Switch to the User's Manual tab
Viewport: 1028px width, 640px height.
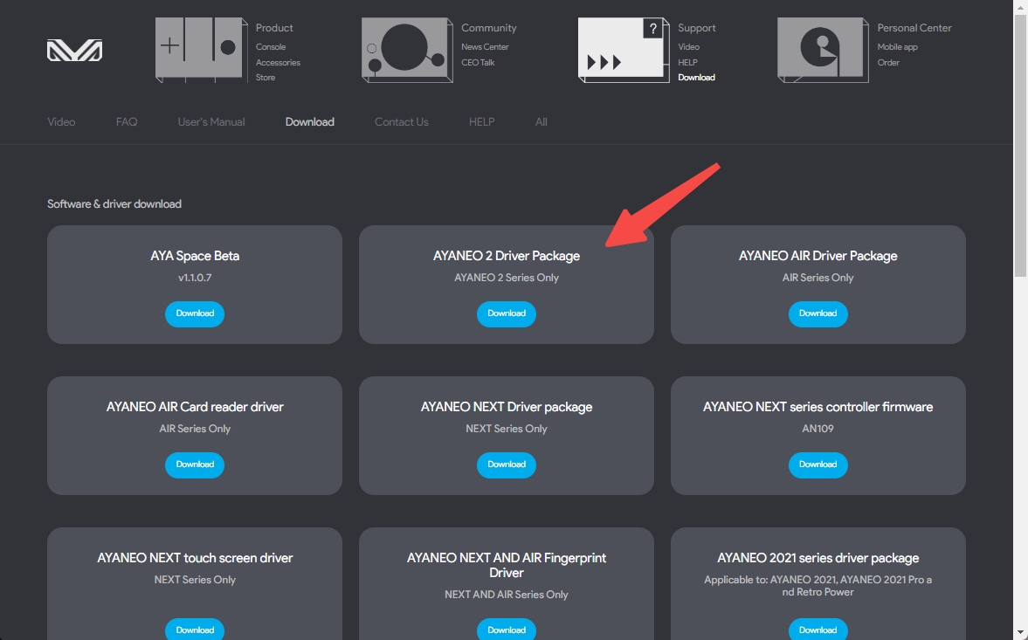211,122
